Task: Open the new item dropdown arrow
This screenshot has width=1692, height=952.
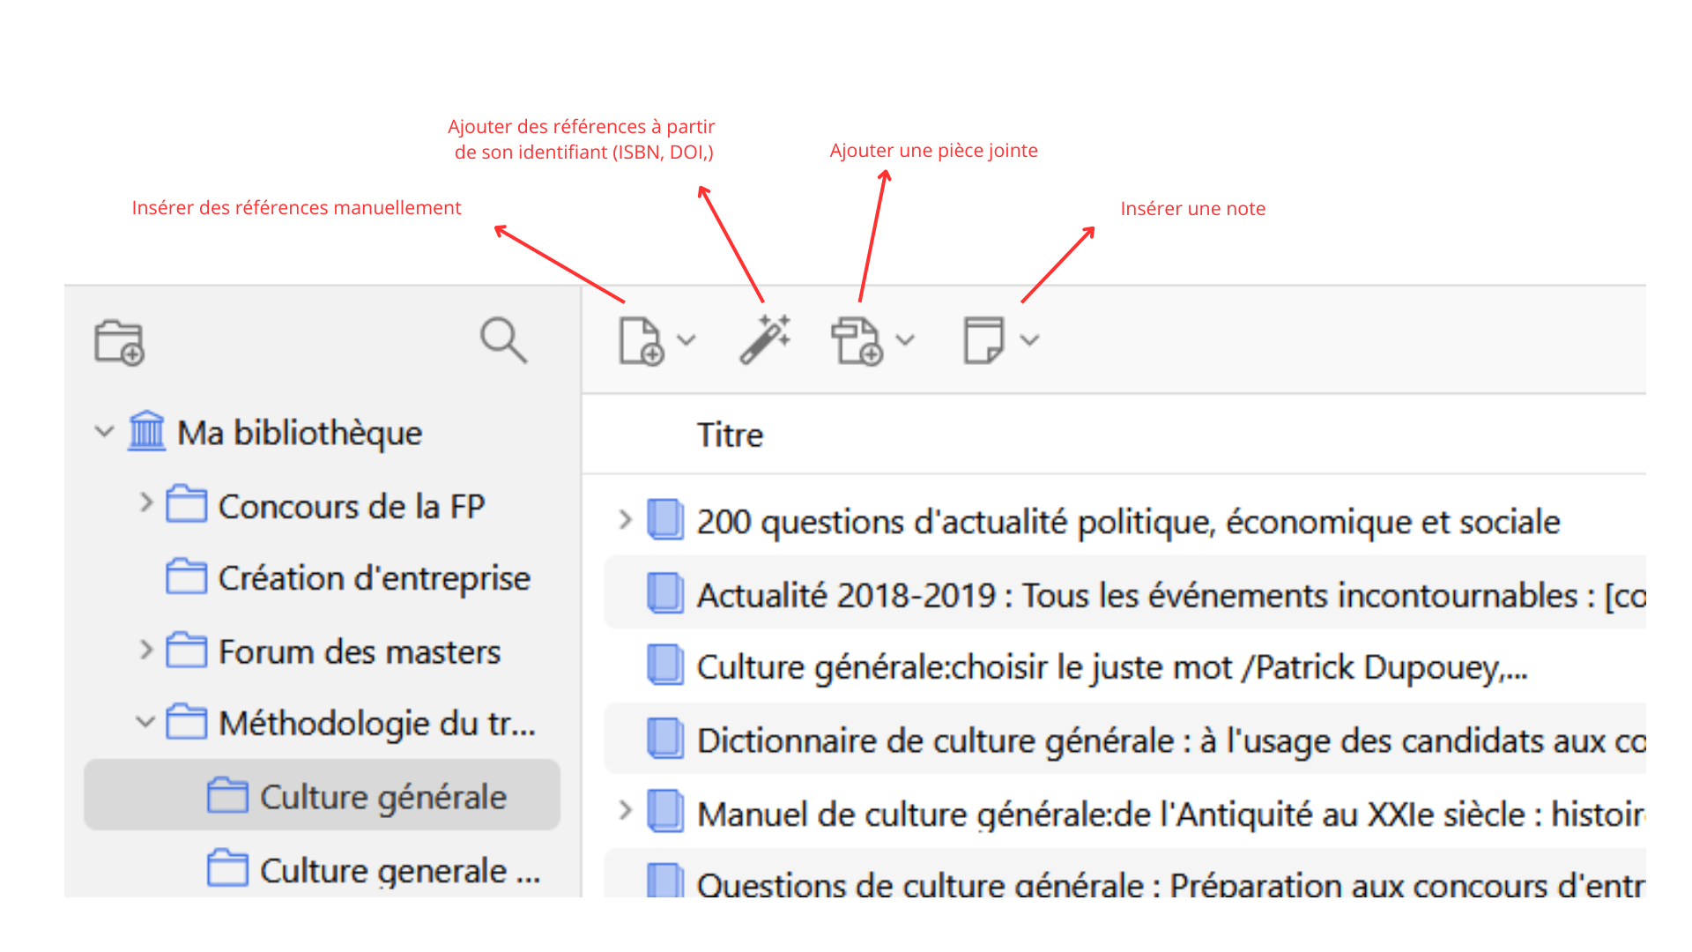Action: coord(686,340)
